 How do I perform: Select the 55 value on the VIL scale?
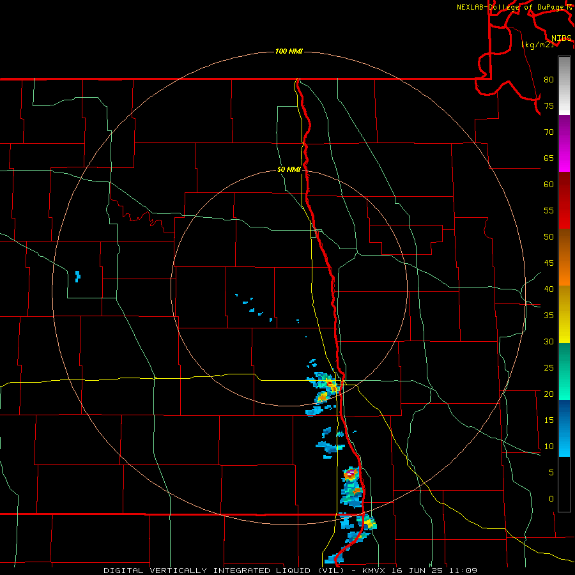click(x=549, y=211)
